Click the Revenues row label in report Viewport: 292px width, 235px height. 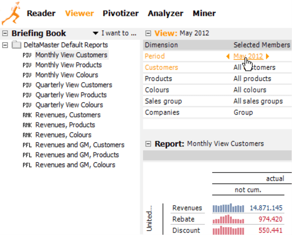pyautogui.click(x=187, y=208)
